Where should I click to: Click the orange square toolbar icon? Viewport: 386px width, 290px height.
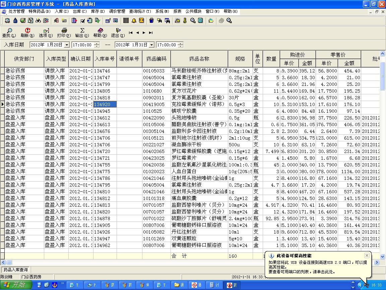coord(141,20)
